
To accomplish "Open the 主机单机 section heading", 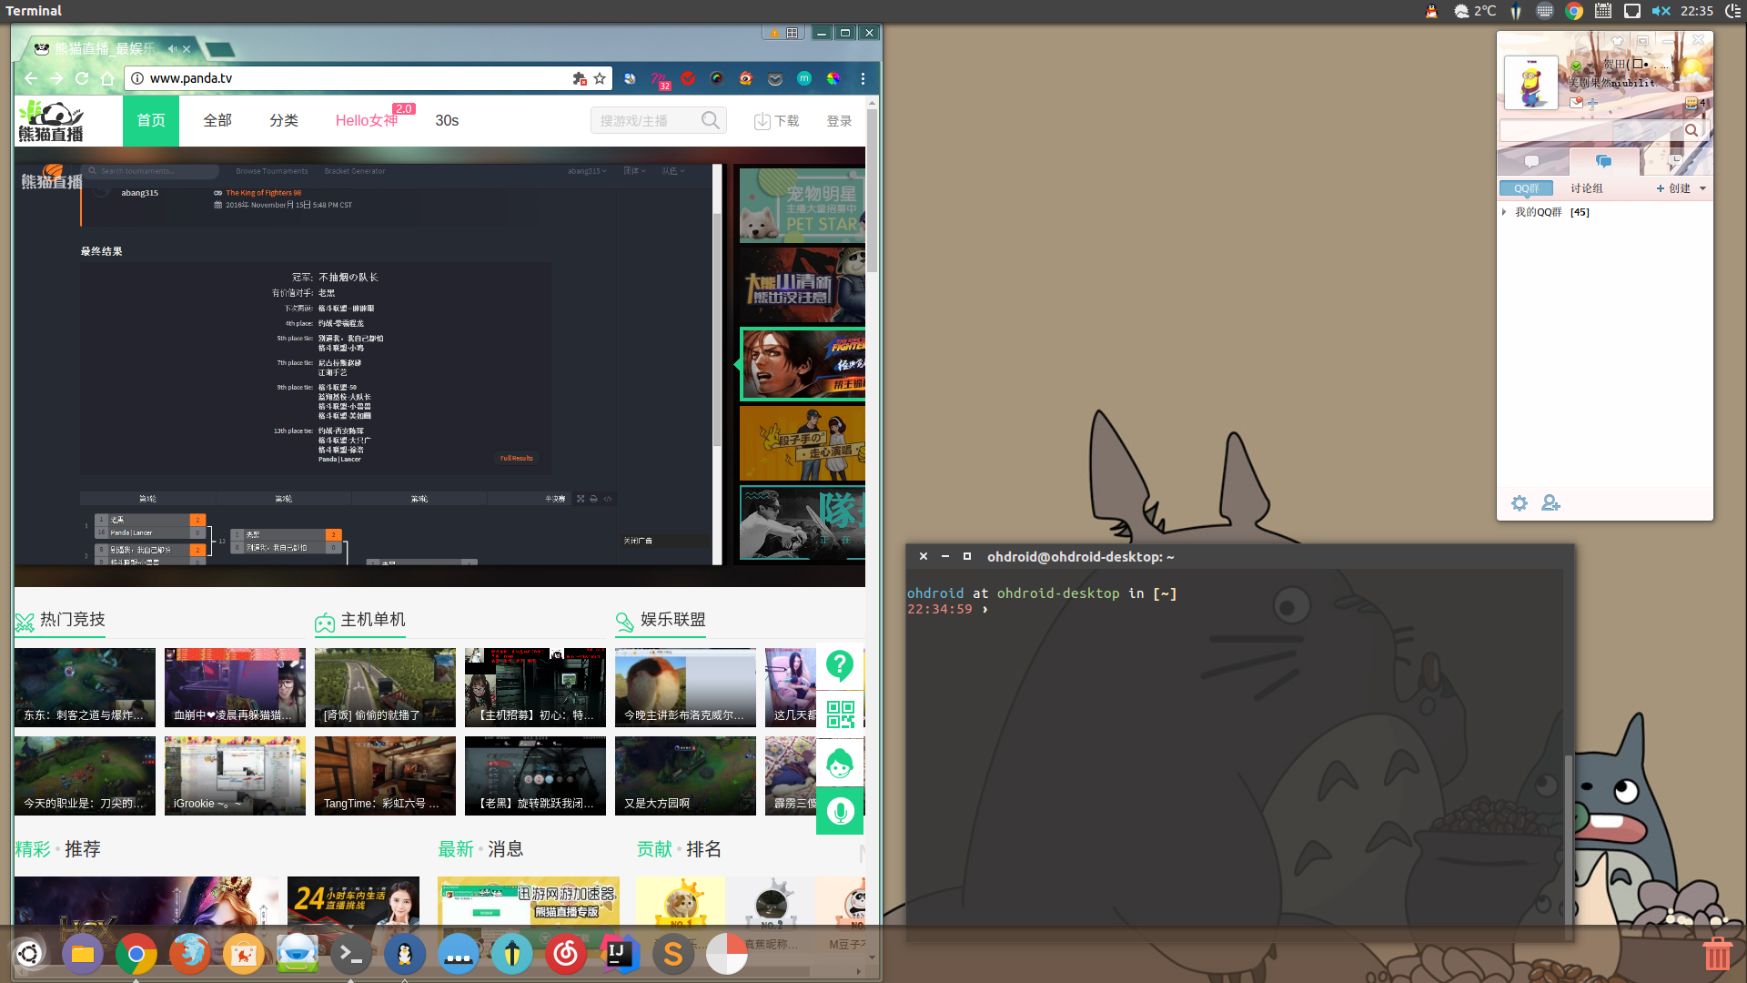I will [360, 620].
